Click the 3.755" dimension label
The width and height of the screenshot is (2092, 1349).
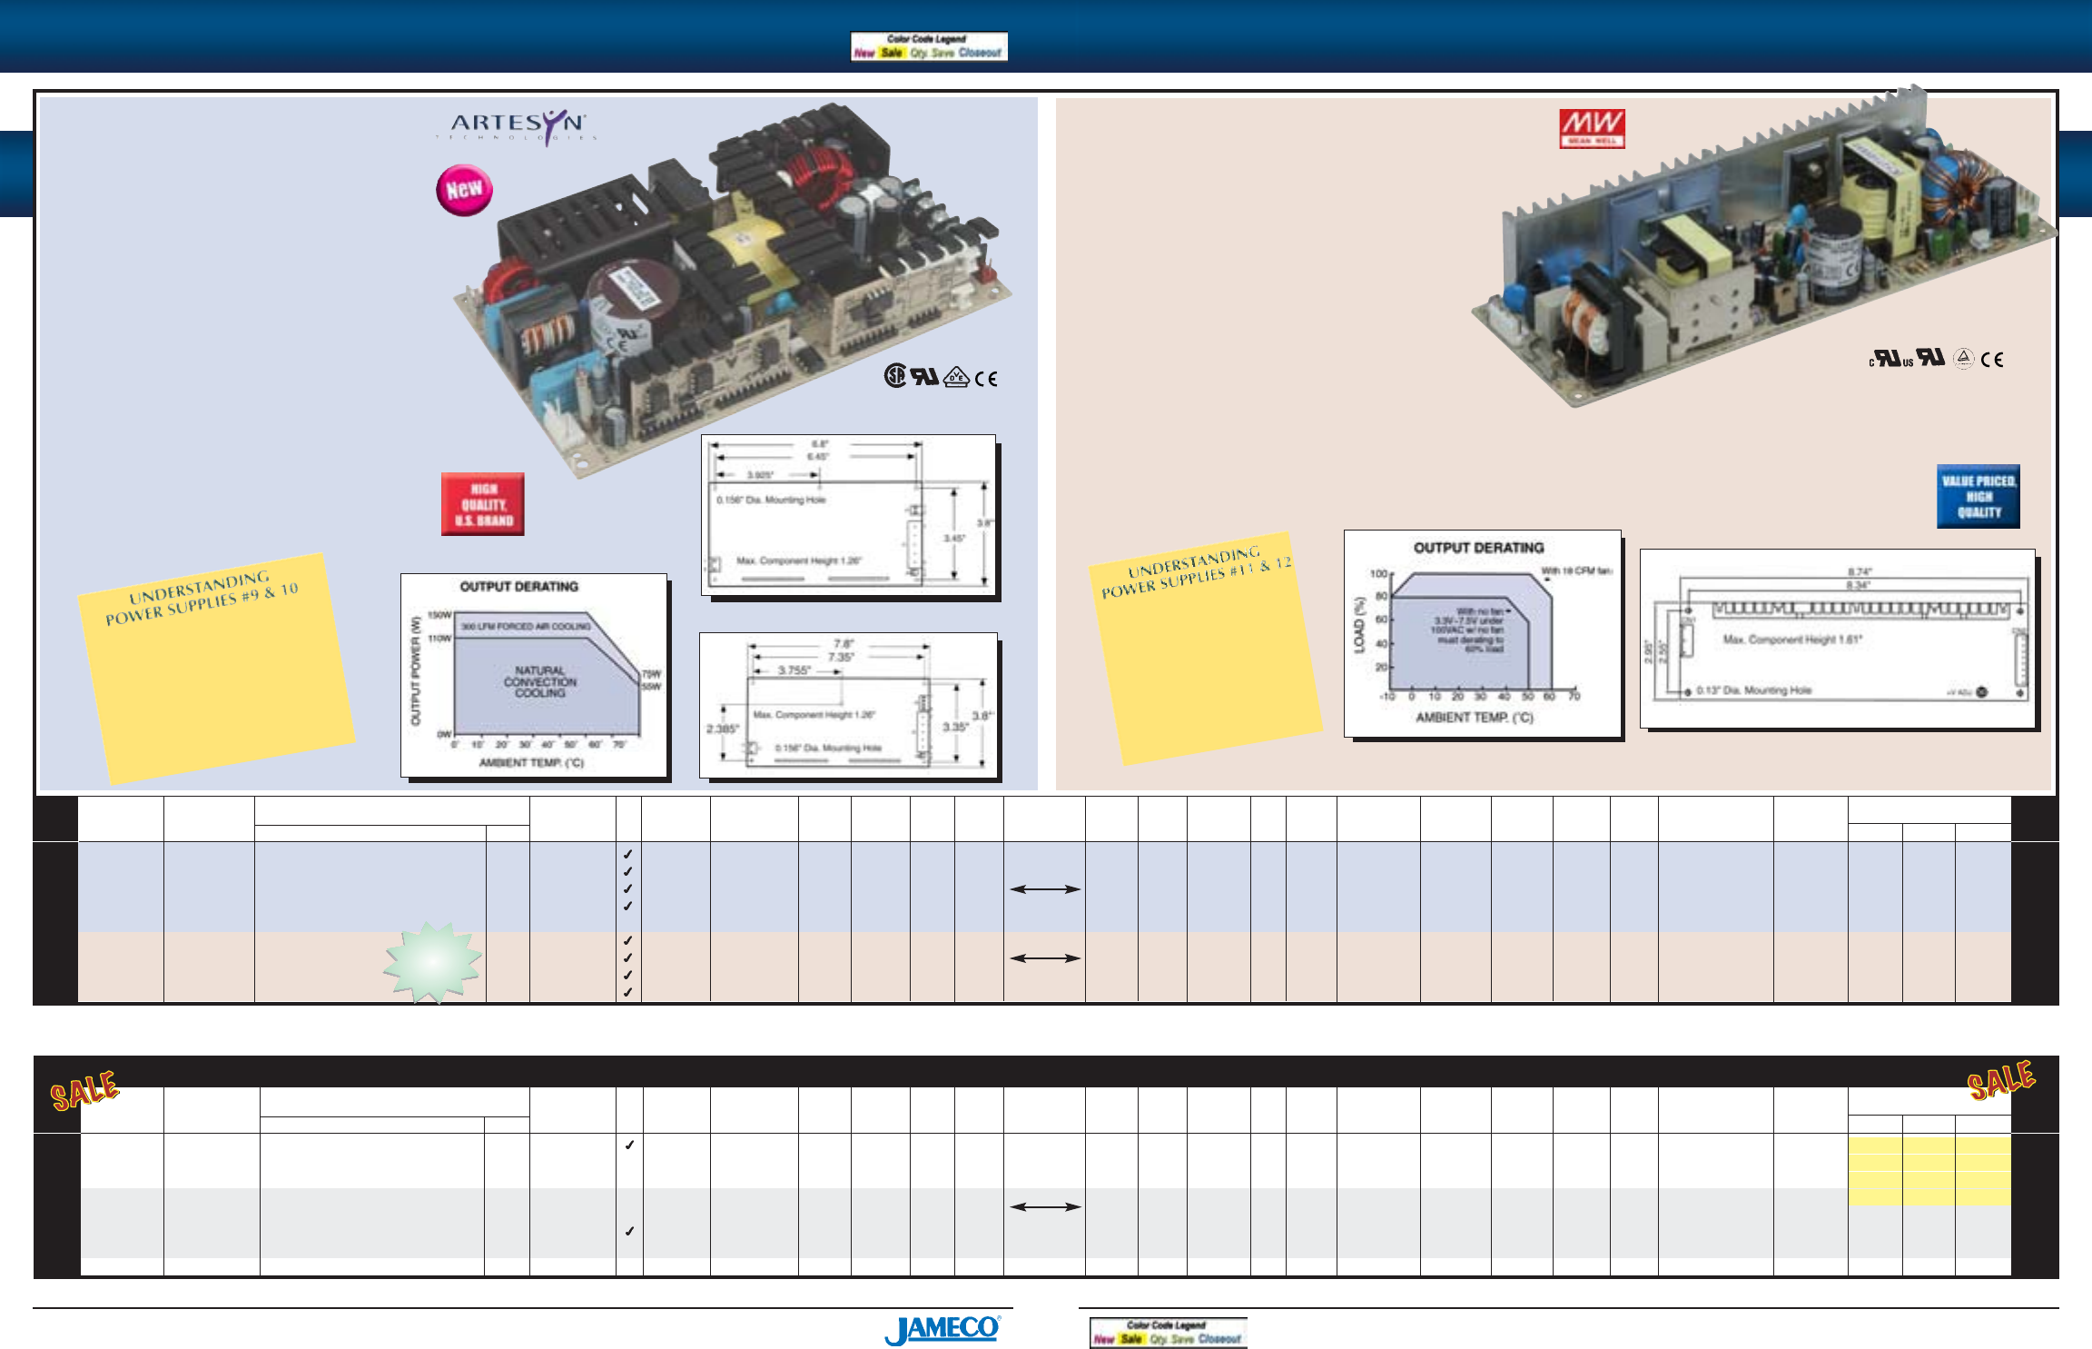(x=794, y=670)
